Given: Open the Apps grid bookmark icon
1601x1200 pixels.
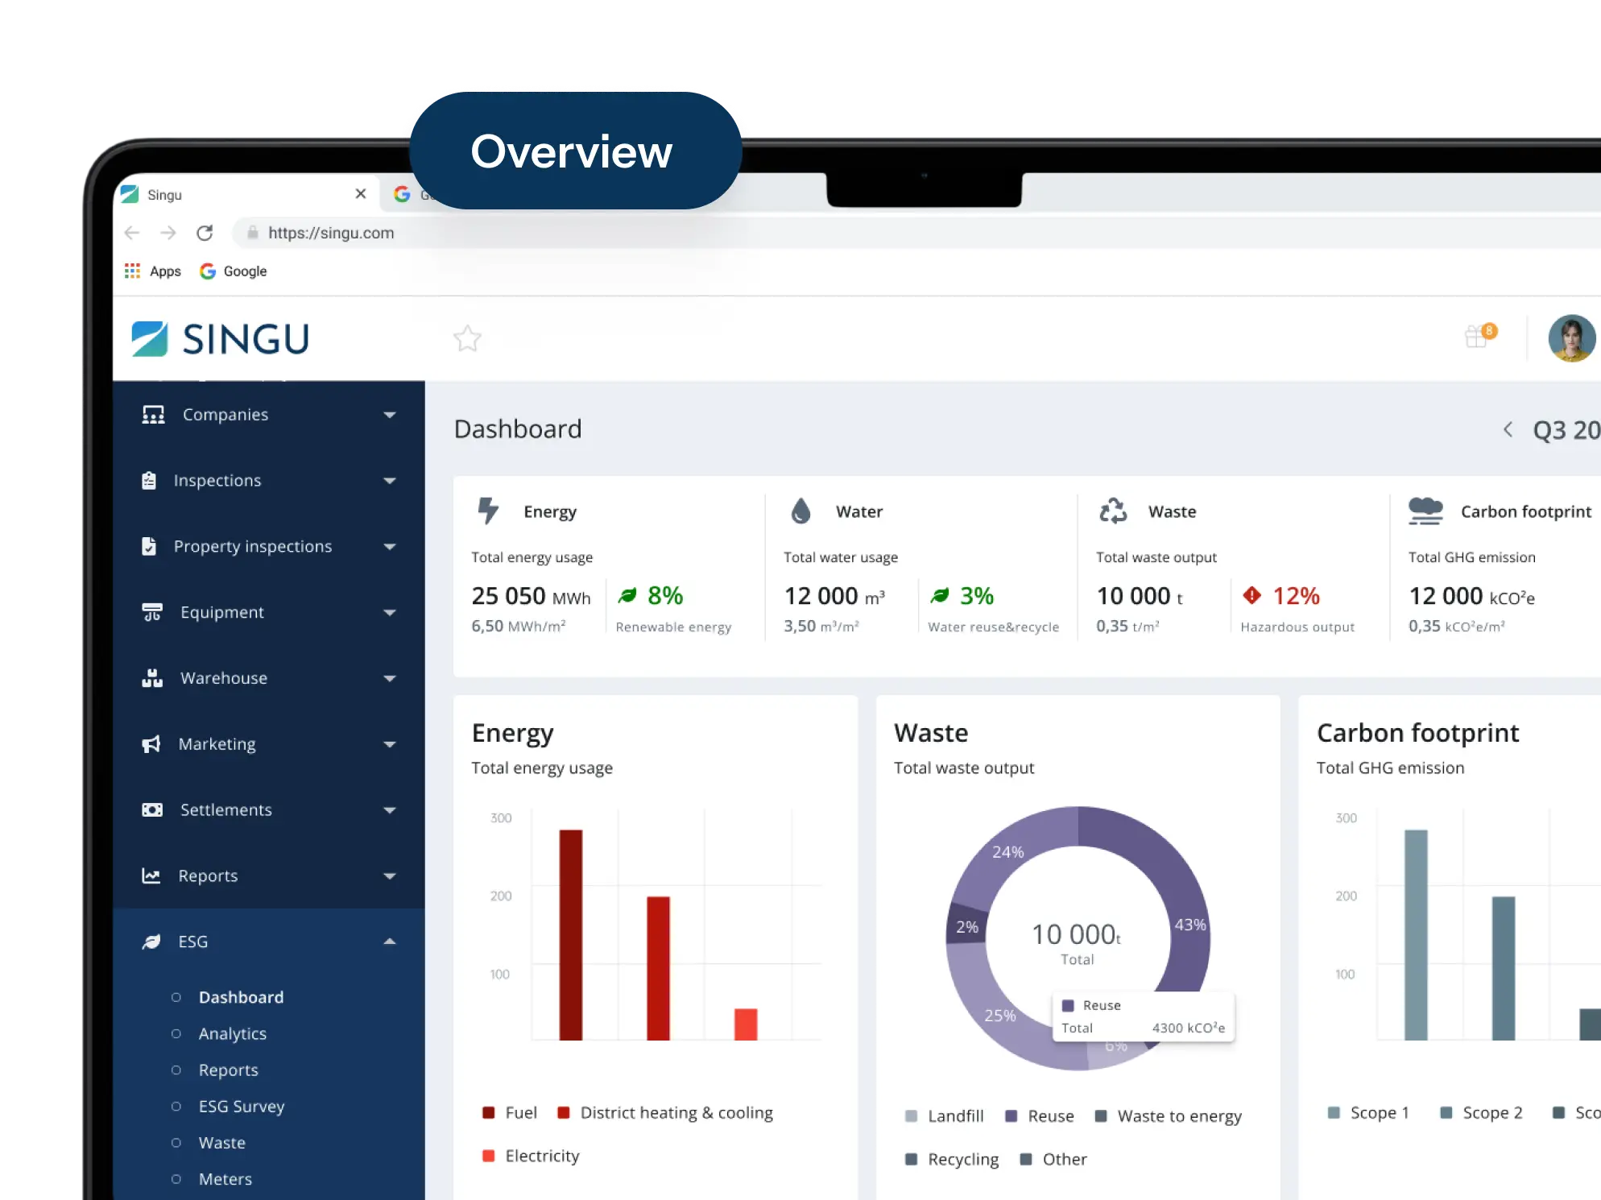Looking at the screenshot, I should (132, 271).
